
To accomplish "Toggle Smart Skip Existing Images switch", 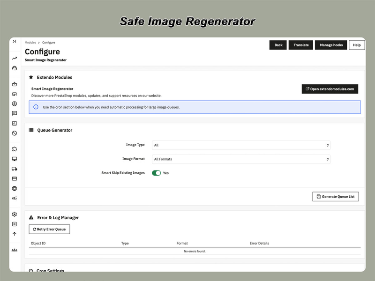I will (x=157, y=173).
